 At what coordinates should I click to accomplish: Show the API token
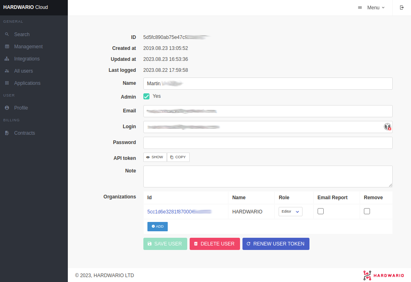click(x=155, y=157)
